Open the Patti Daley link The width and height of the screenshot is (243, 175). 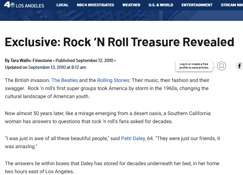[x=133, y=138]
